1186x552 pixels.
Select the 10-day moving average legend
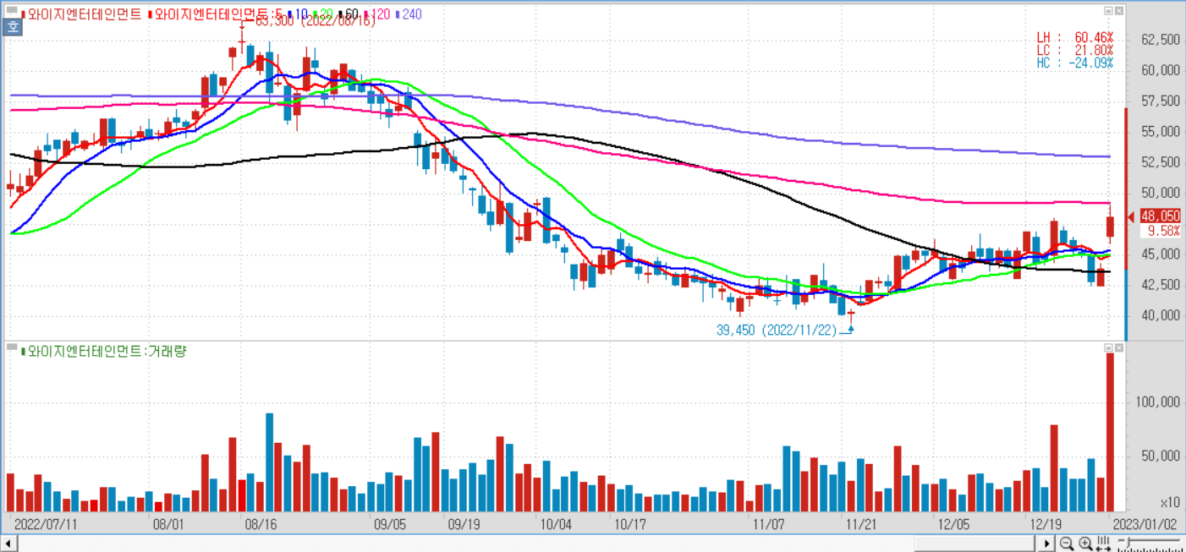[299, 14]
